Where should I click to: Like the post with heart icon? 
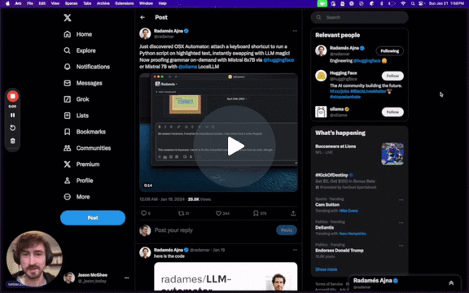pos(222,213)
